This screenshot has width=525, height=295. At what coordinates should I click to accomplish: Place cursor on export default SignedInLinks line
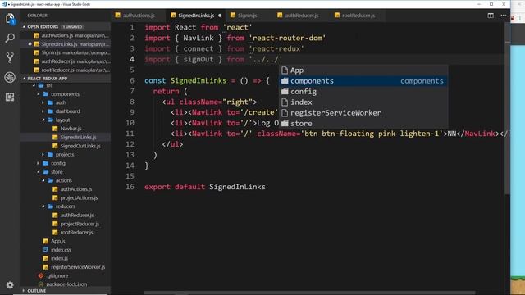click(205, 187)
